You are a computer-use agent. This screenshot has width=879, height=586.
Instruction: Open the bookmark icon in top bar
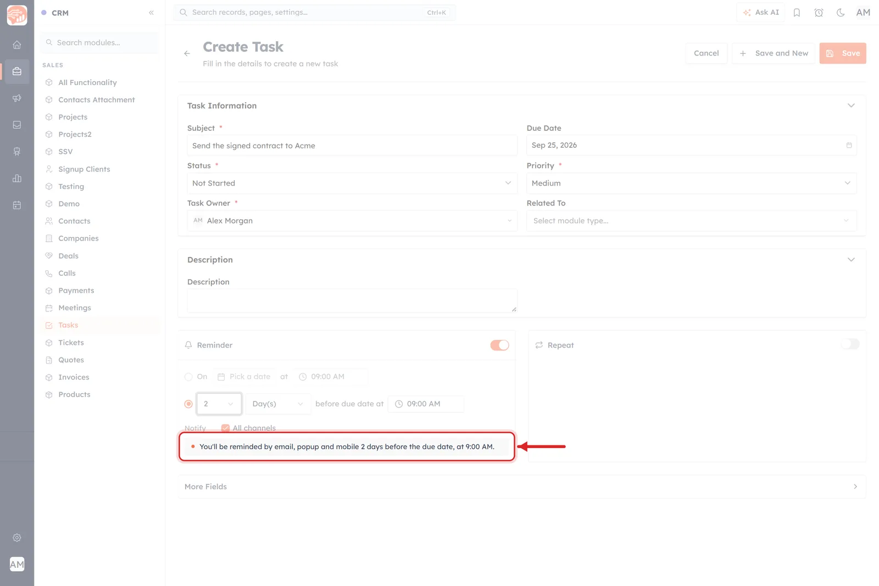click(x=797, y=13)
